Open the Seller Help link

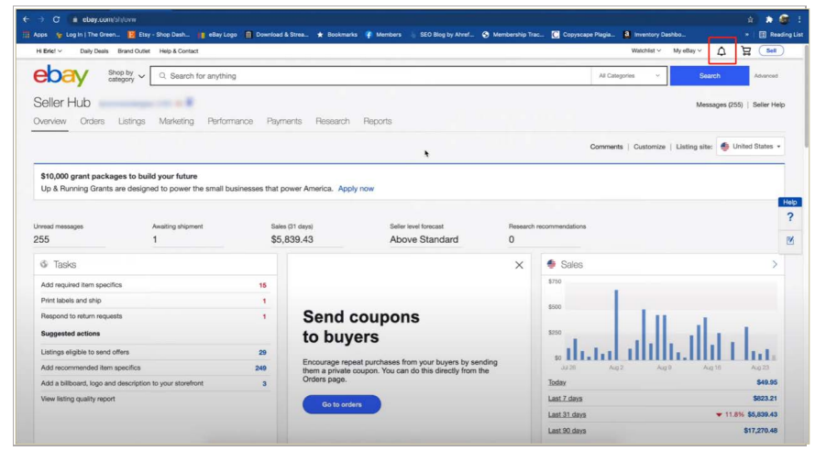coord(769,104)
